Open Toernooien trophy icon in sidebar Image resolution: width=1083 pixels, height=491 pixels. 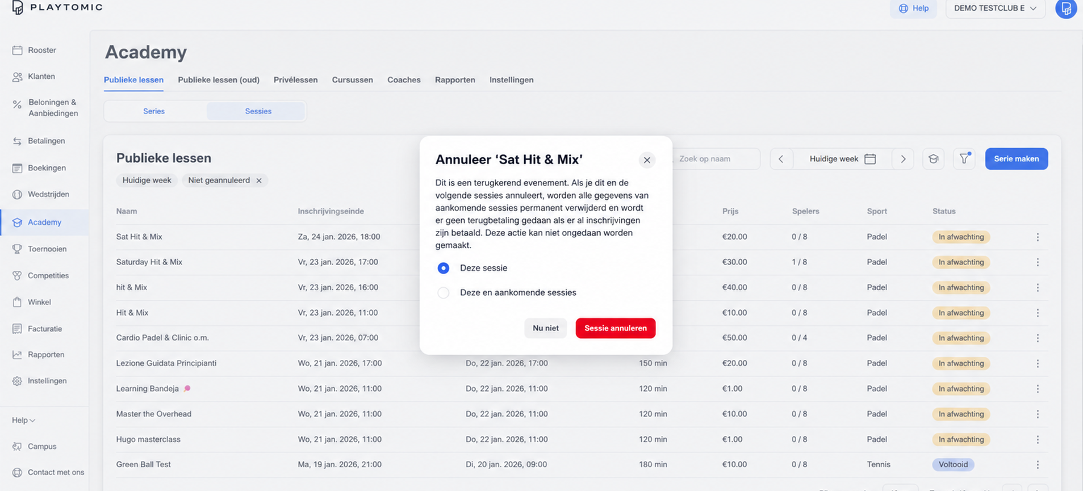coord(17,249)
